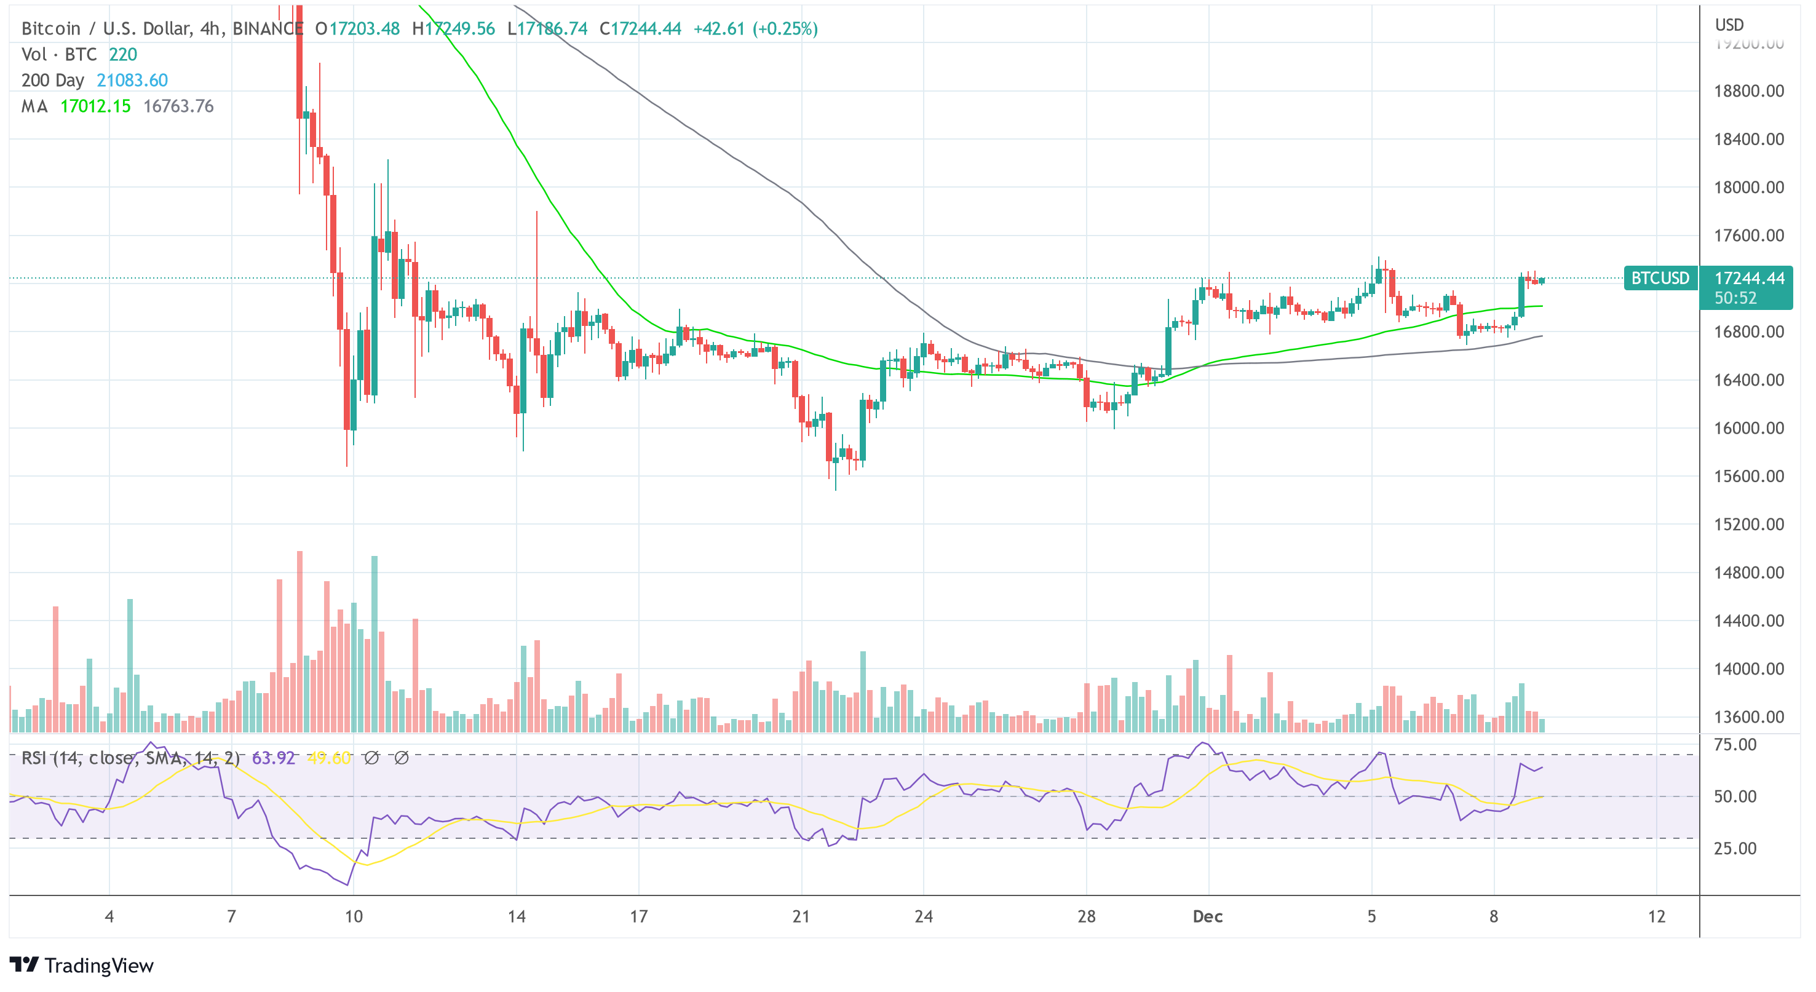Screen dimensions: 1816x992
Task: Click the current price 17244.44 tag
Action: [1749, 278]
